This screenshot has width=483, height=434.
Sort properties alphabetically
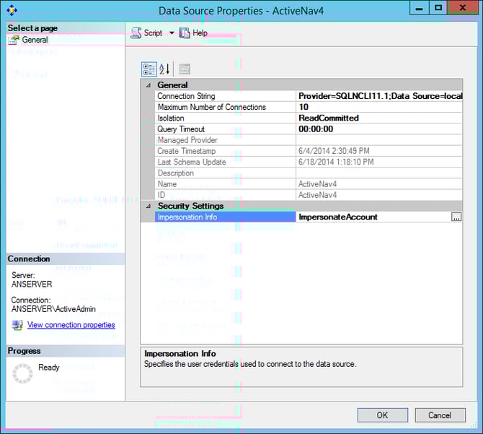[x=164, y=69]
